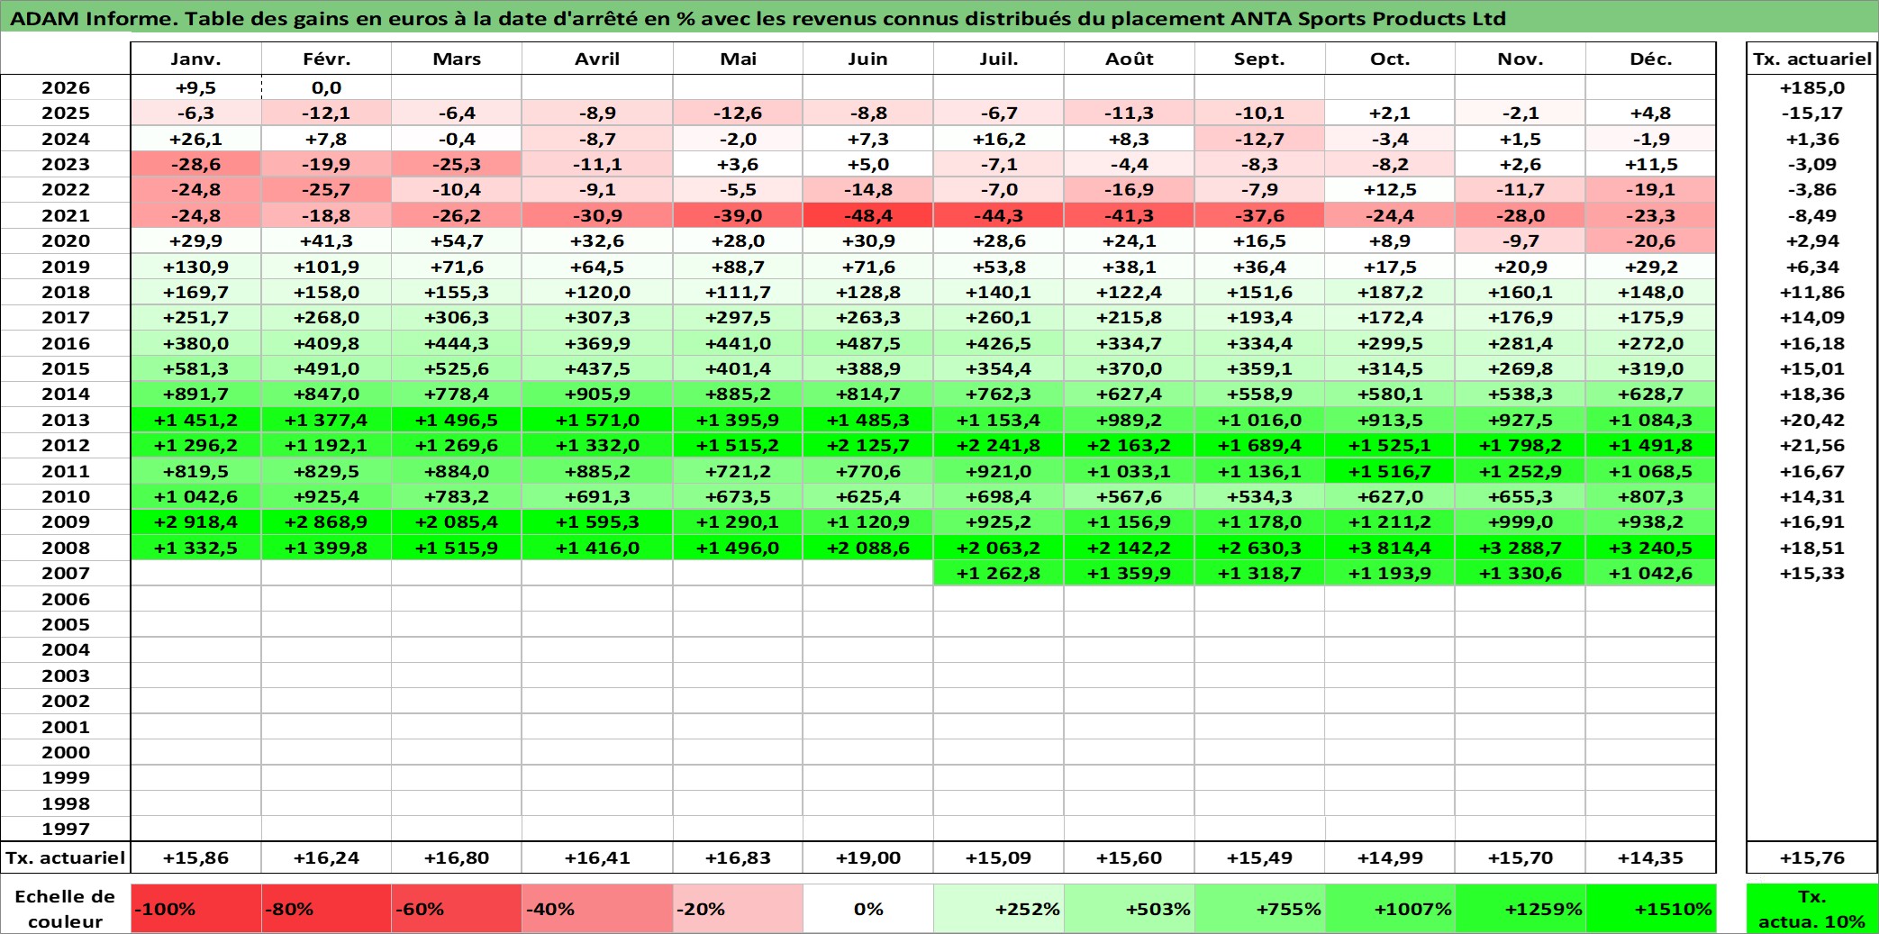This screenshot has height=934, width=1879.
Task: Click the +1 571,0 cell in April 2013
Action: pos(597,420)
